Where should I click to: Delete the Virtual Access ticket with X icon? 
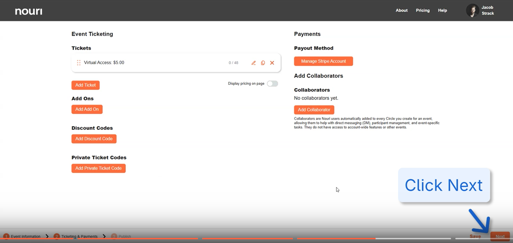tap(272, 63)
